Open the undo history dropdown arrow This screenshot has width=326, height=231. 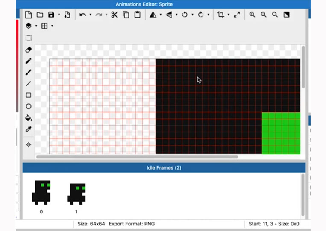[91, 15]
